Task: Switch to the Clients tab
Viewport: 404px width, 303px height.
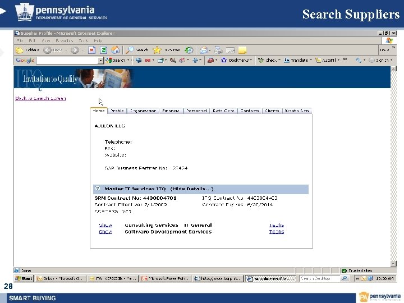Action: (272, 111)
